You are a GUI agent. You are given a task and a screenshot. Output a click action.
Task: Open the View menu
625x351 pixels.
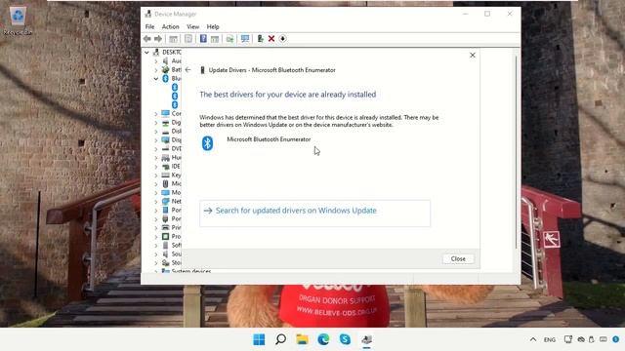point(193,26)
